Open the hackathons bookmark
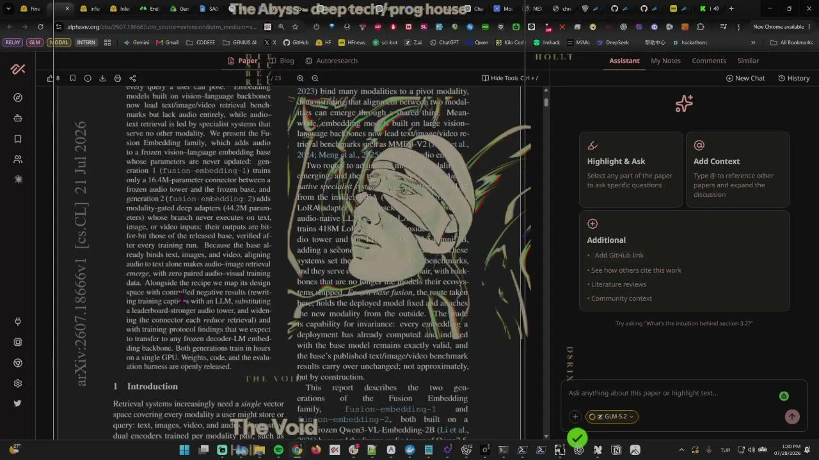819x460 pixels. (690, 43)
